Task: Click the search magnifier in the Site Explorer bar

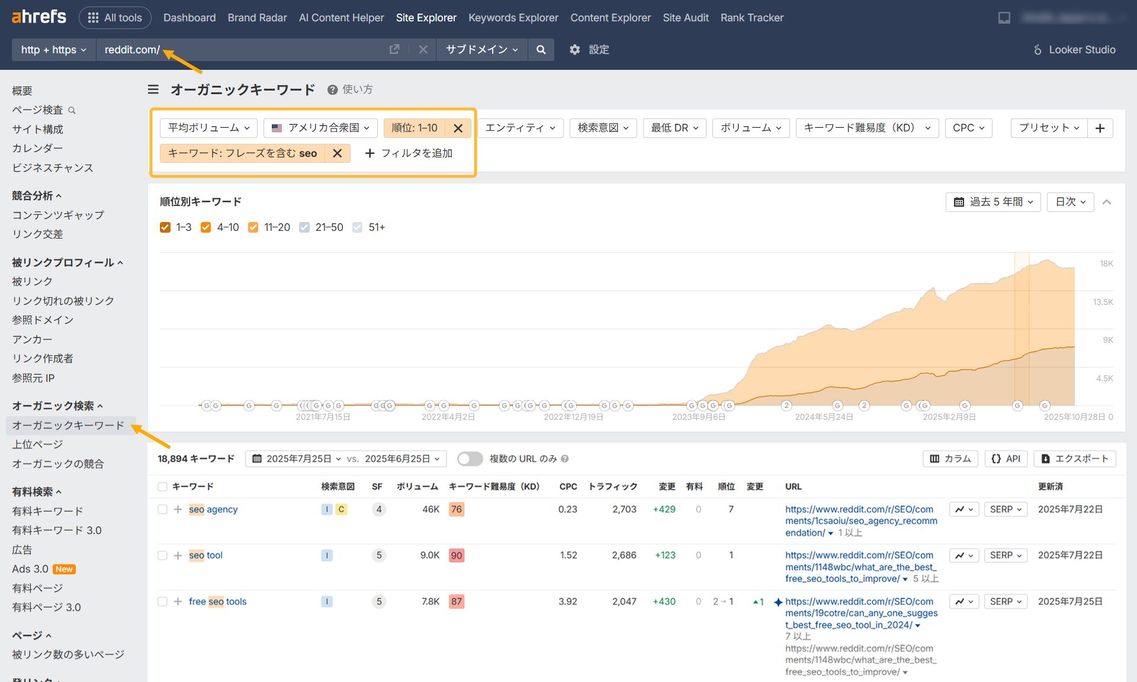Action: (x=539, y=50)
